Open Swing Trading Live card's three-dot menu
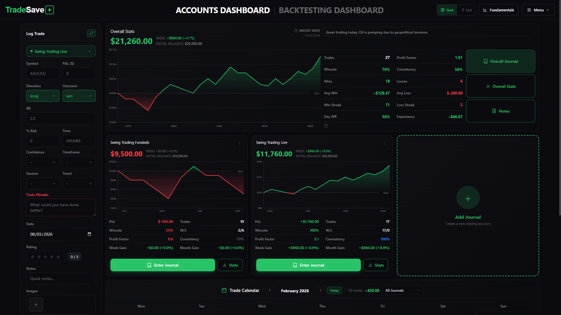The image size is (561, 315). click(x=385, y=143)
